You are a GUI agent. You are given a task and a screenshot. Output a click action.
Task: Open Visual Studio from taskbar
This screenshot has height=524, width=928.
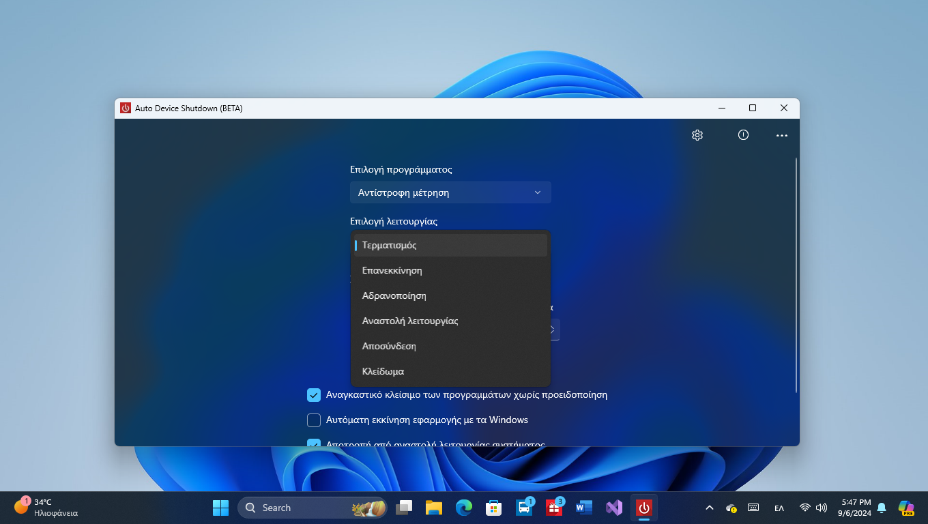coord(614,508)
